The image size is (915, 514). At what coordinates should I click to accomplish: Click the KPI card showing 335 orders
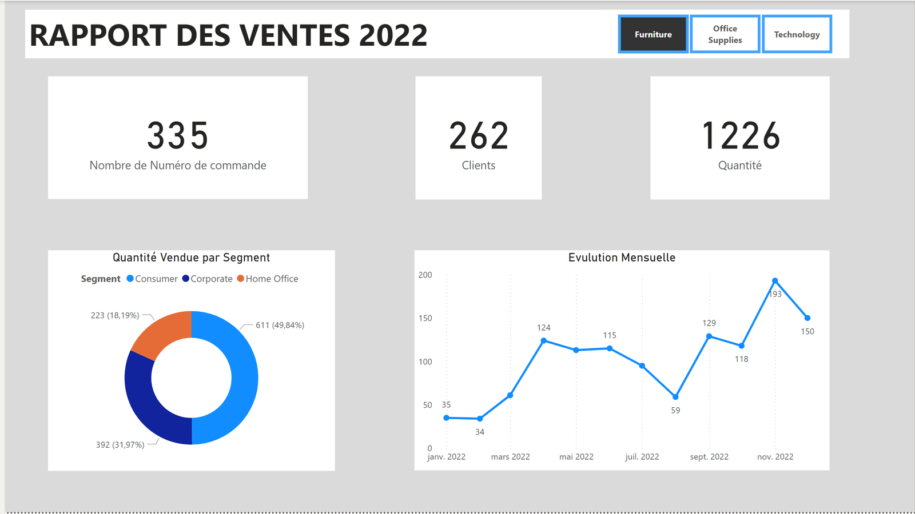(178, 137)
